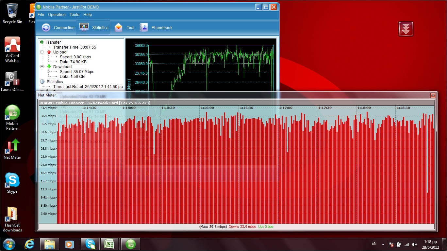Image resolution: width=447 pixels, height=251 pixels.
Task: Collapse the Download tree node
Action: click(x=42, y=67)
